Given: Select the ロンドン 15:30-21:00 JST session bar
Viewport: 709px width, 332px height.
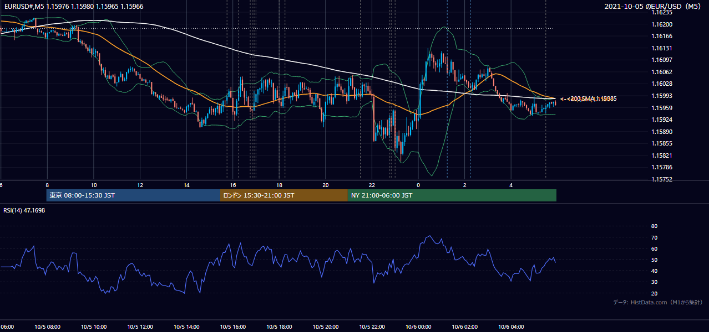Looking at the screenshot, I should (x=284, y=195).
